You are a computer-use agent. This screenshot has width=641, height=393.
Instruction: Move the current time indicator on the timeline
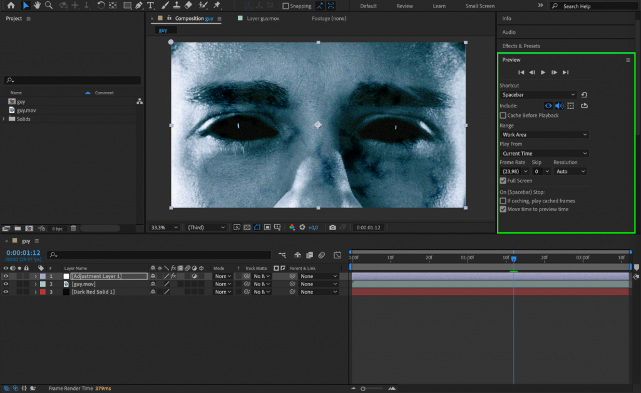tap(514, 257)
